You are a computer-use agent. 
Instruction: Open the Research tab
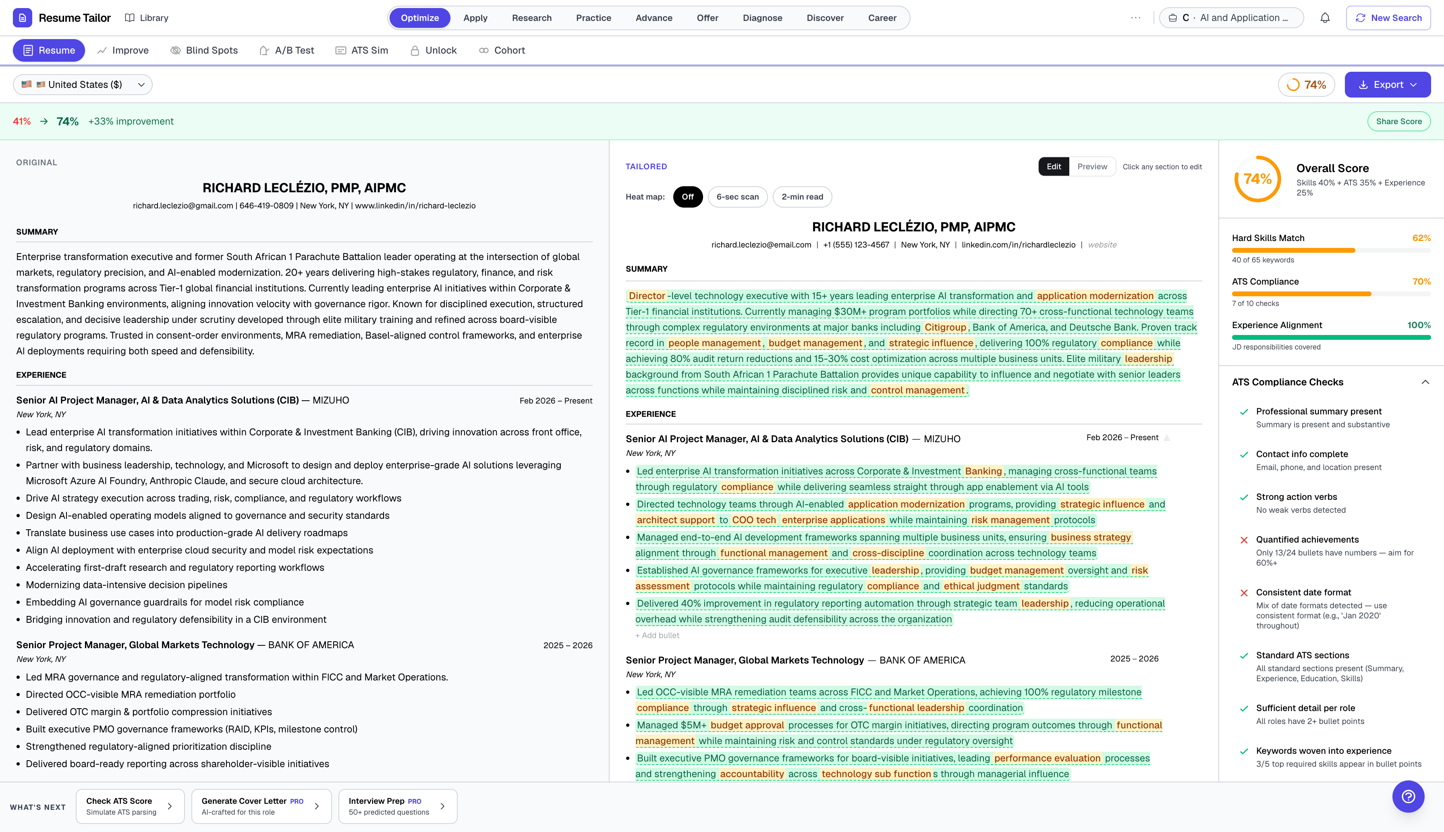pyautogui.click(x=531, y=18)
